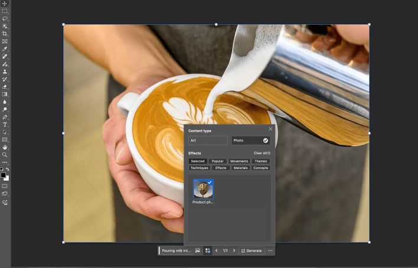Select the Lasso tool
Screen dimensions: 418x268
pyautogui.click(x=5, y=19)
